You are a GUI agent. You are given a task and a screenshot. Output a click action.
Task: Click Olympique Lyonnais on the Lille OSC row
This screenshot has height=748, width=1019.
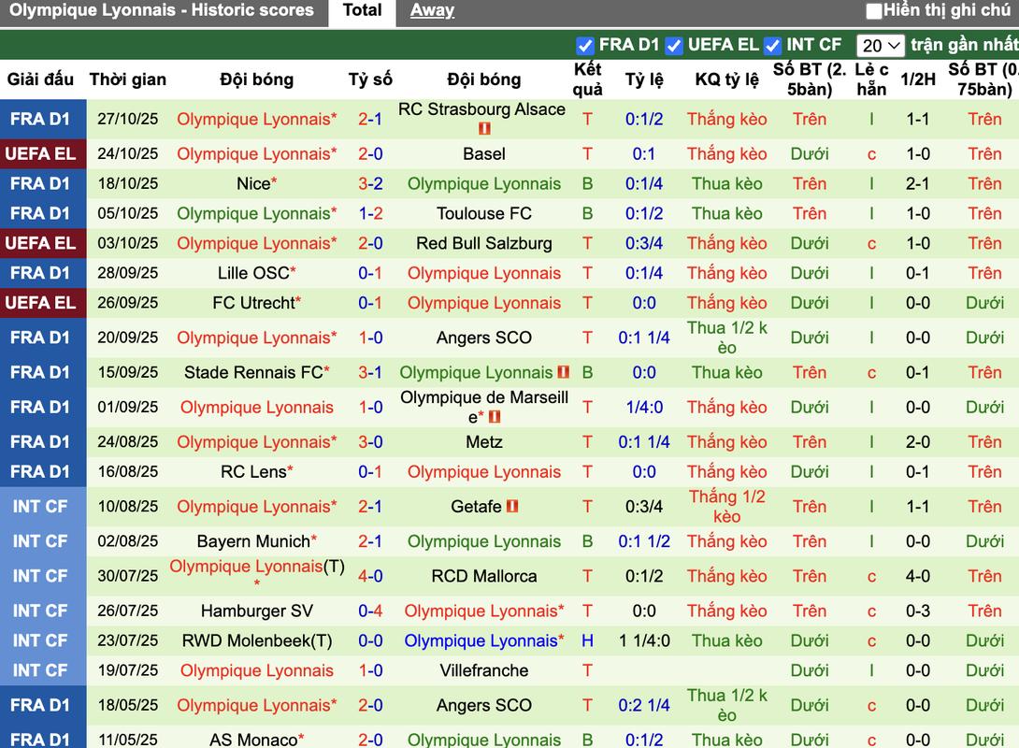[484, 274]
